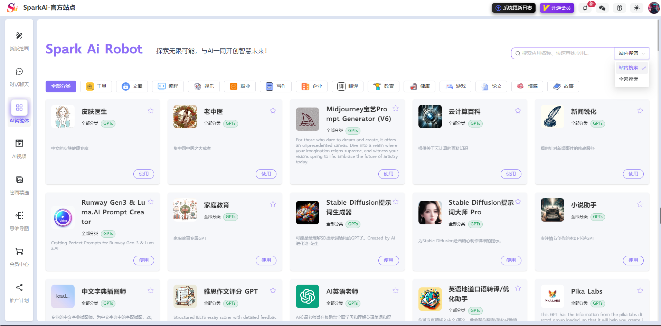
Task: Filter by 故事 category
Action: (563, 86)
